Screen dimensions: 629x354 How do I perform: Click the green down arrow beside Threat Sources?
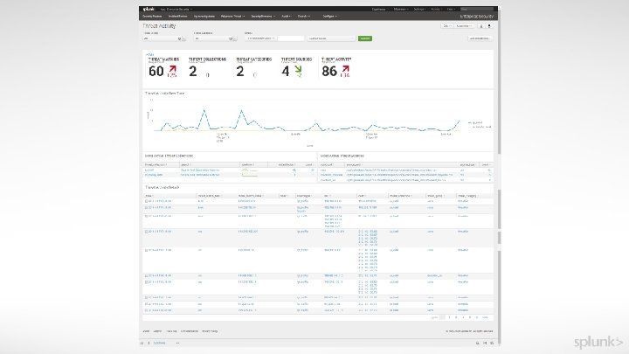click(x=298, y=69)
